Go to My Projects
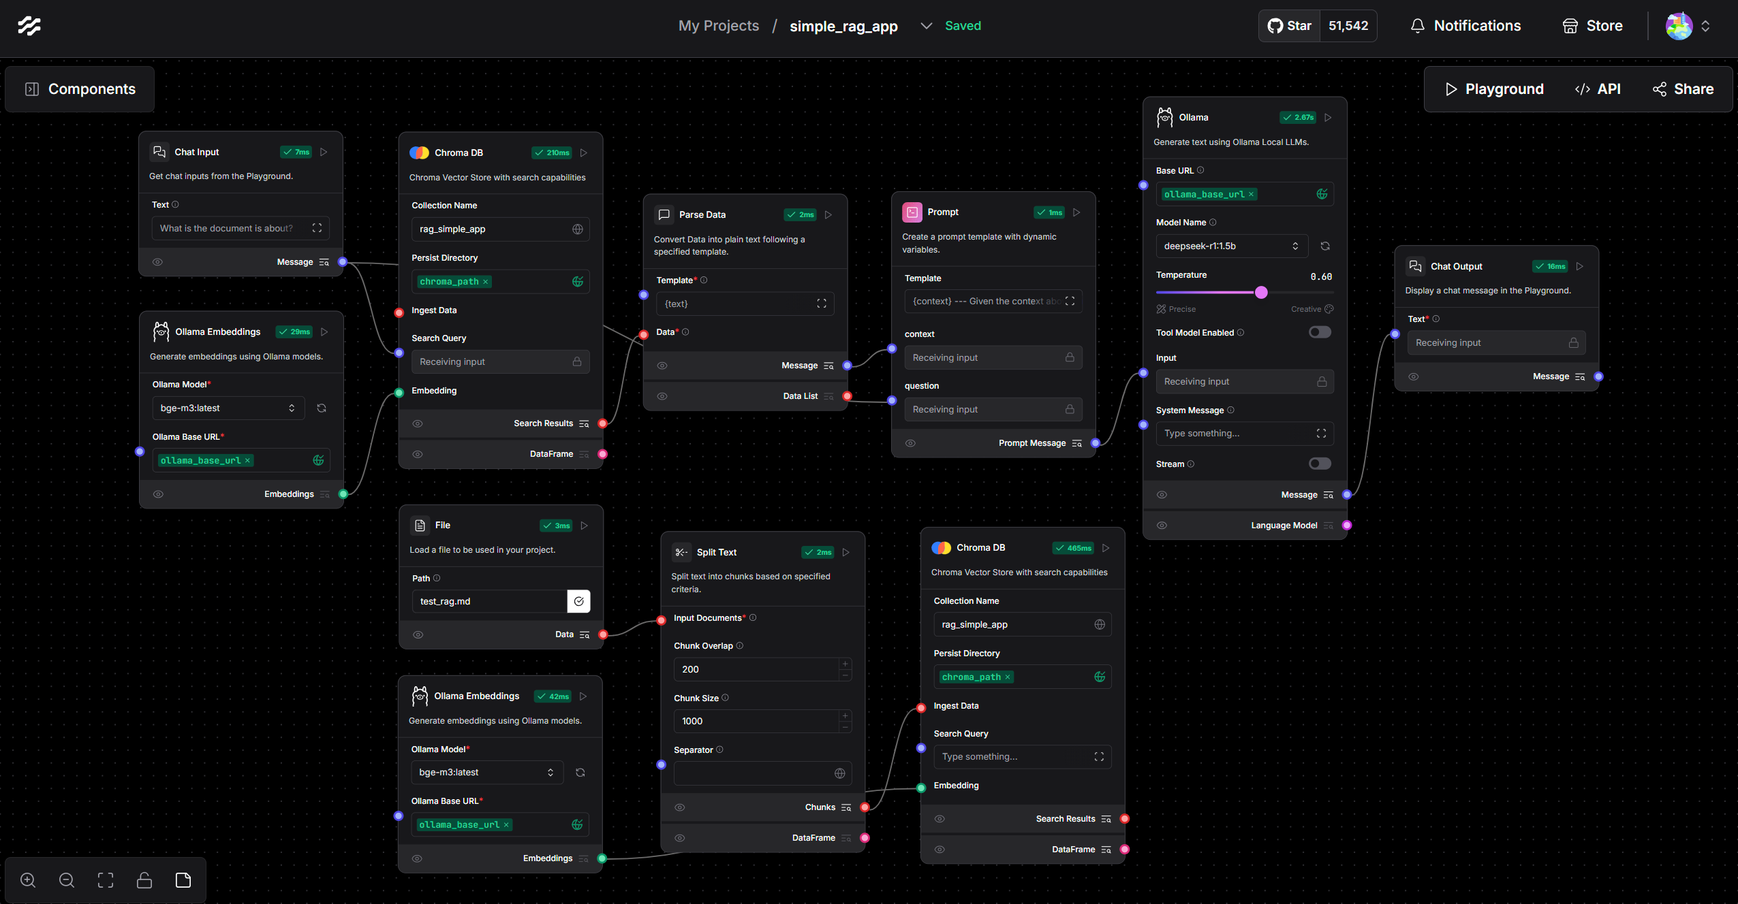This screenshot has height=904, width=1738. point(719,26)
